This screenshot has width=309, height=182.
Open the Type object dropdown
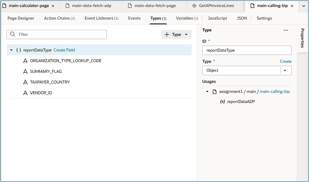point(285,70)
